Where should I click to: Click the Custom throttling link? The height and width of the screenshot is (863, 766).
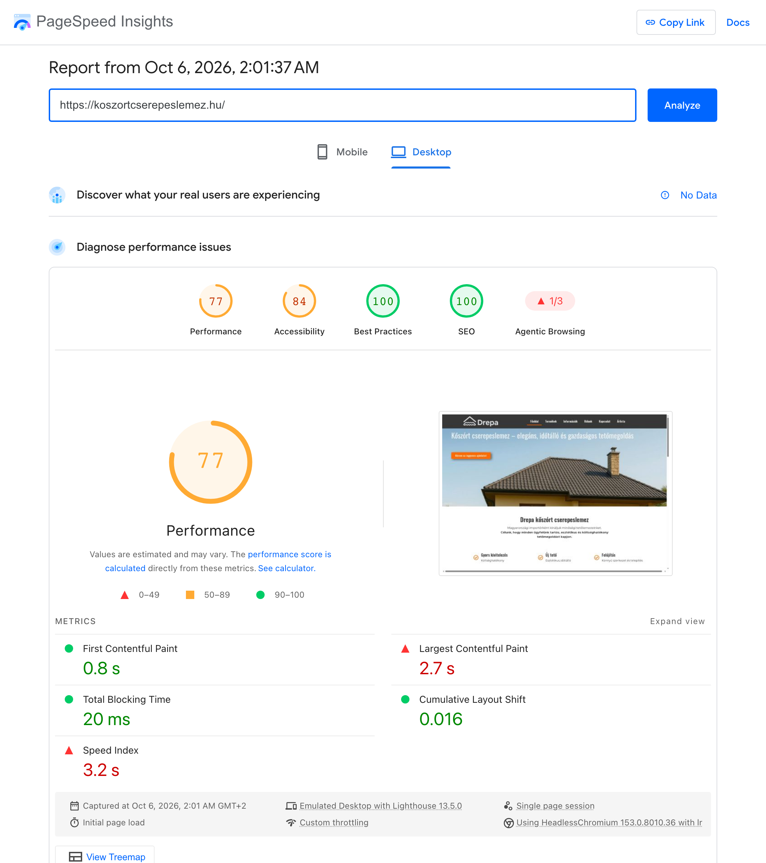click(334, 823)
